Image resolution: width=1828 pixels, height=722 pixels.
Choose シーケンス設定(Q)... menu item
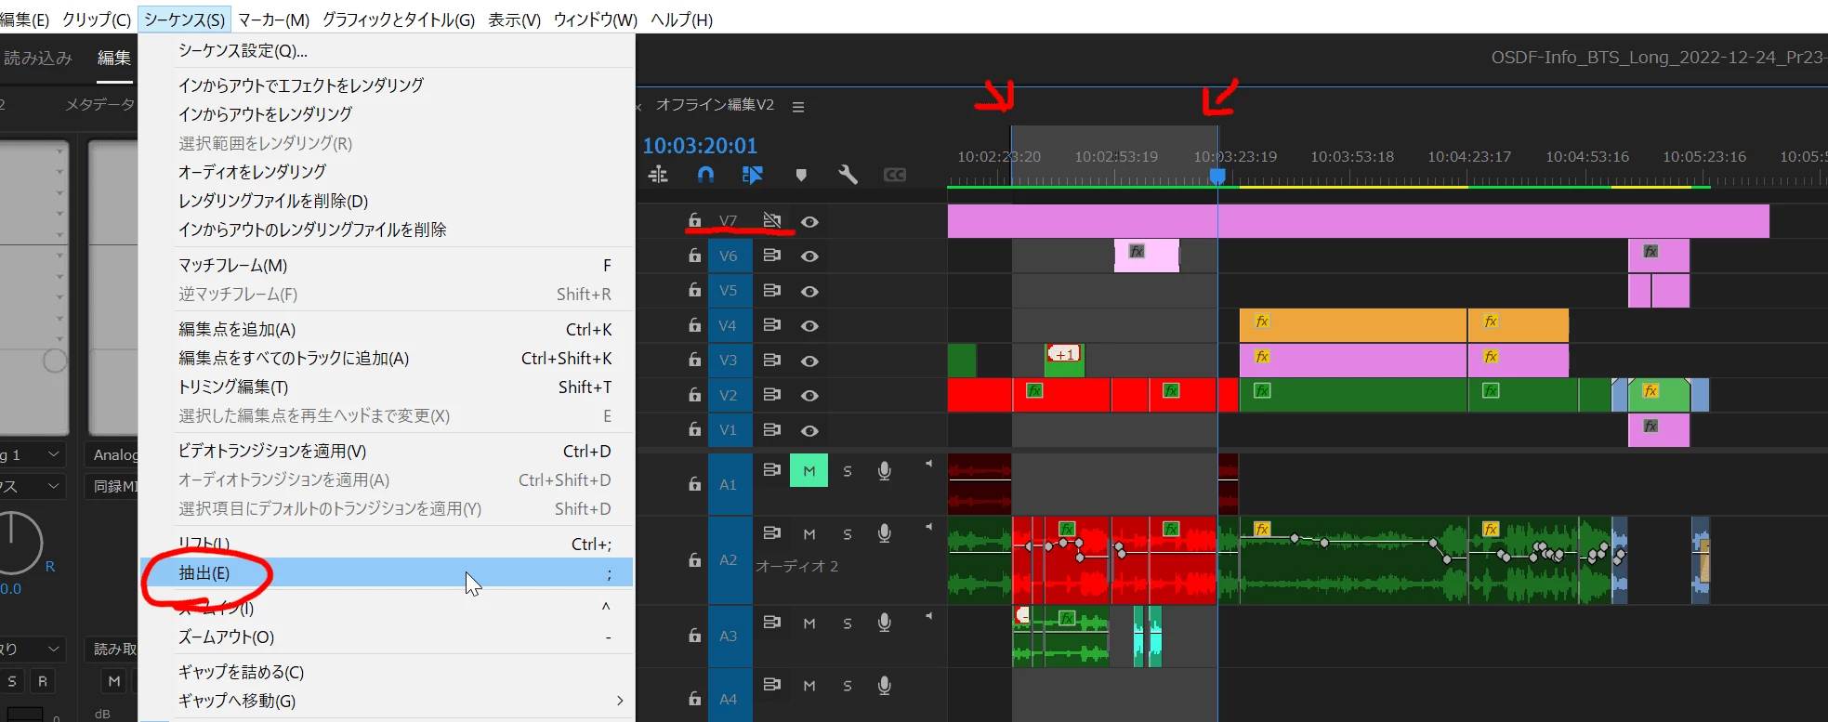[387, 50]
